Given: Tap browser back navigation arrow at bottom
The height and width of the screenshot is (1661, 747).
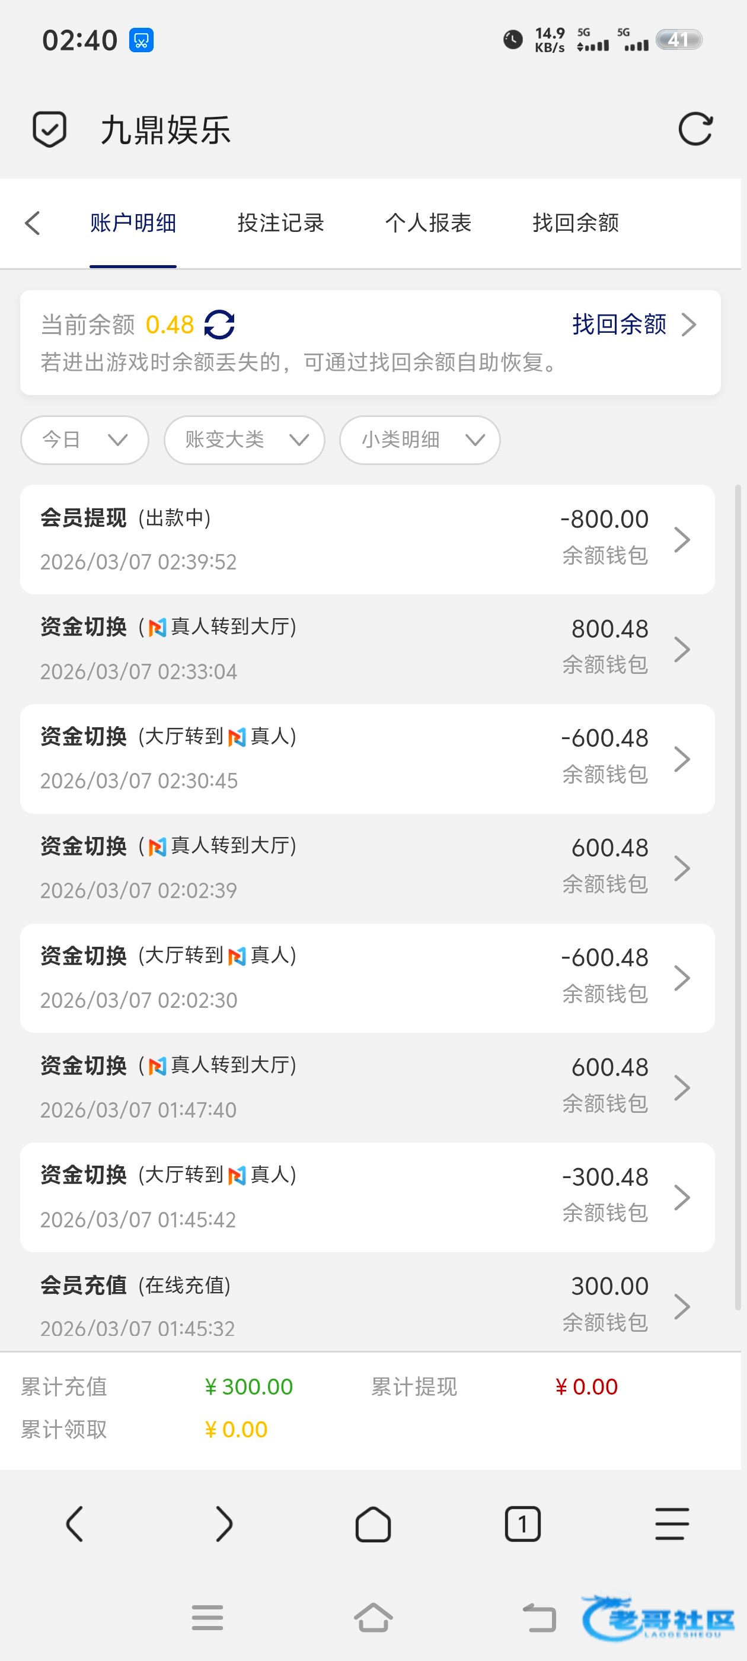Looking at the screenshot, I should pos(75,1523).
